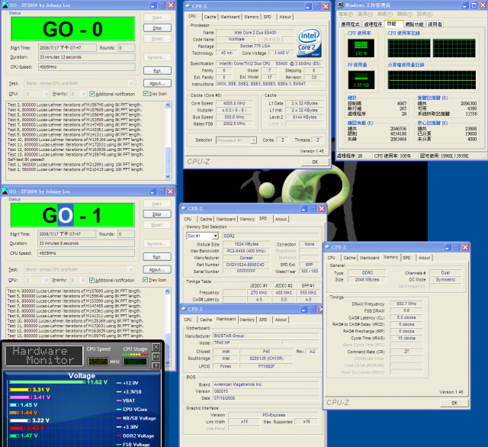Click Exit button in GO - 1 window
The image size is (488, 447).
[157, 257]
